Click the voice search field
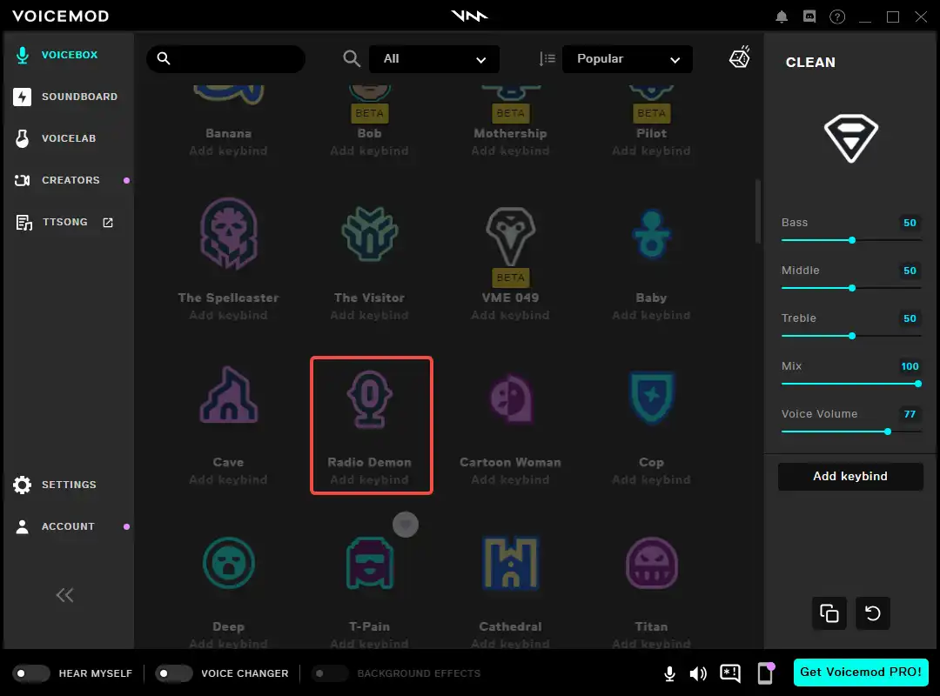 [x=226, y=59]
